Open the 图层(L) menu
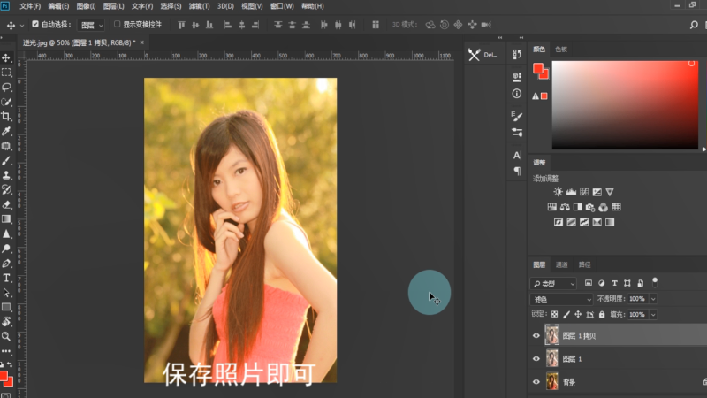This screenshot has width=707, height=398. click(x=113, y=6)
